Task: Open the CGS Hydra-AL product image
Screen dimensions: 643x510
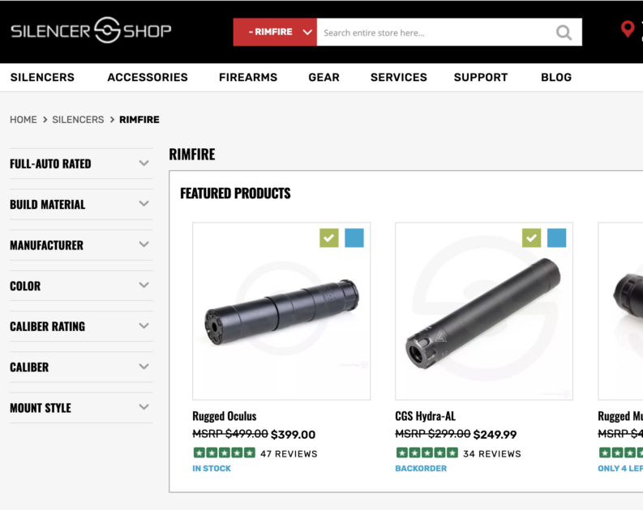Action: [484, 312]
